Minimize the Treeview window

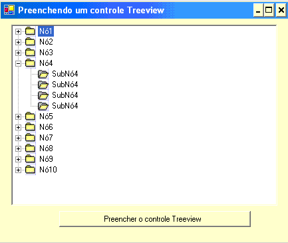coord(258,10)
